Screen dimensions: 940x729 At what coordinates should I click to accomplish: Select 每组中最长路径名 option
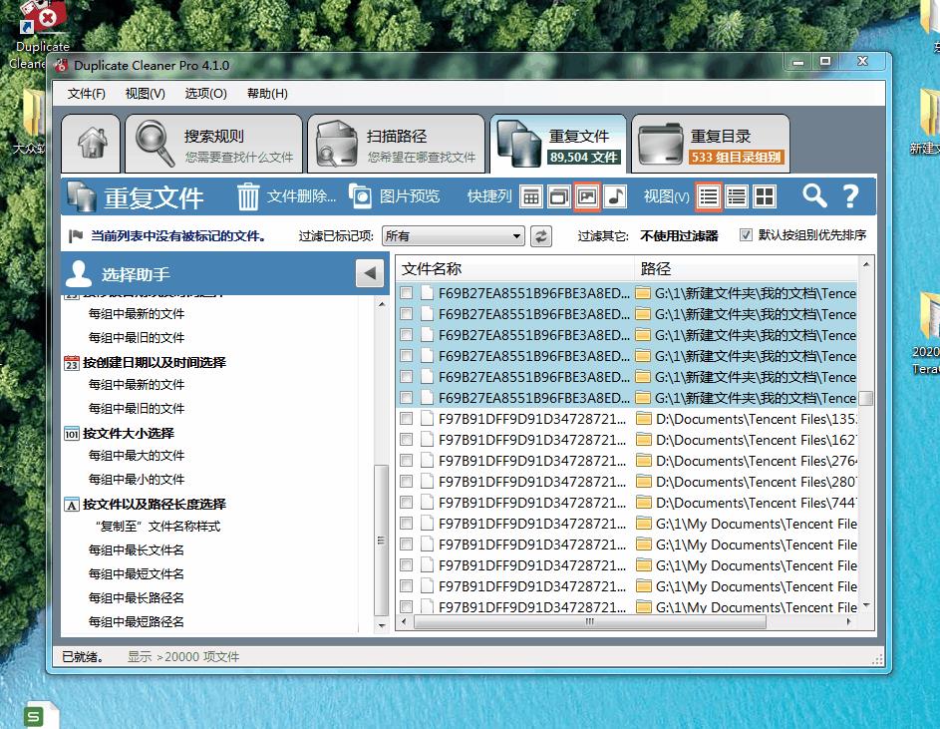(137, 598)
